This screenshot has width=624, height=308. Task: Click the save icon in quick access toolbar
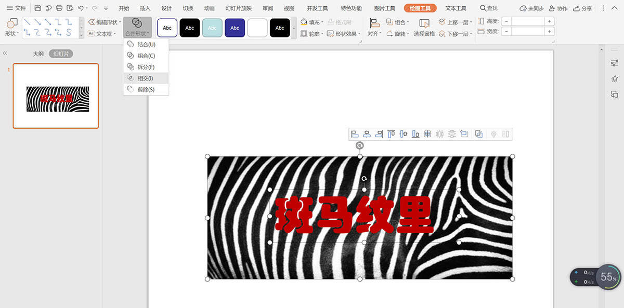tap(38, 8)
